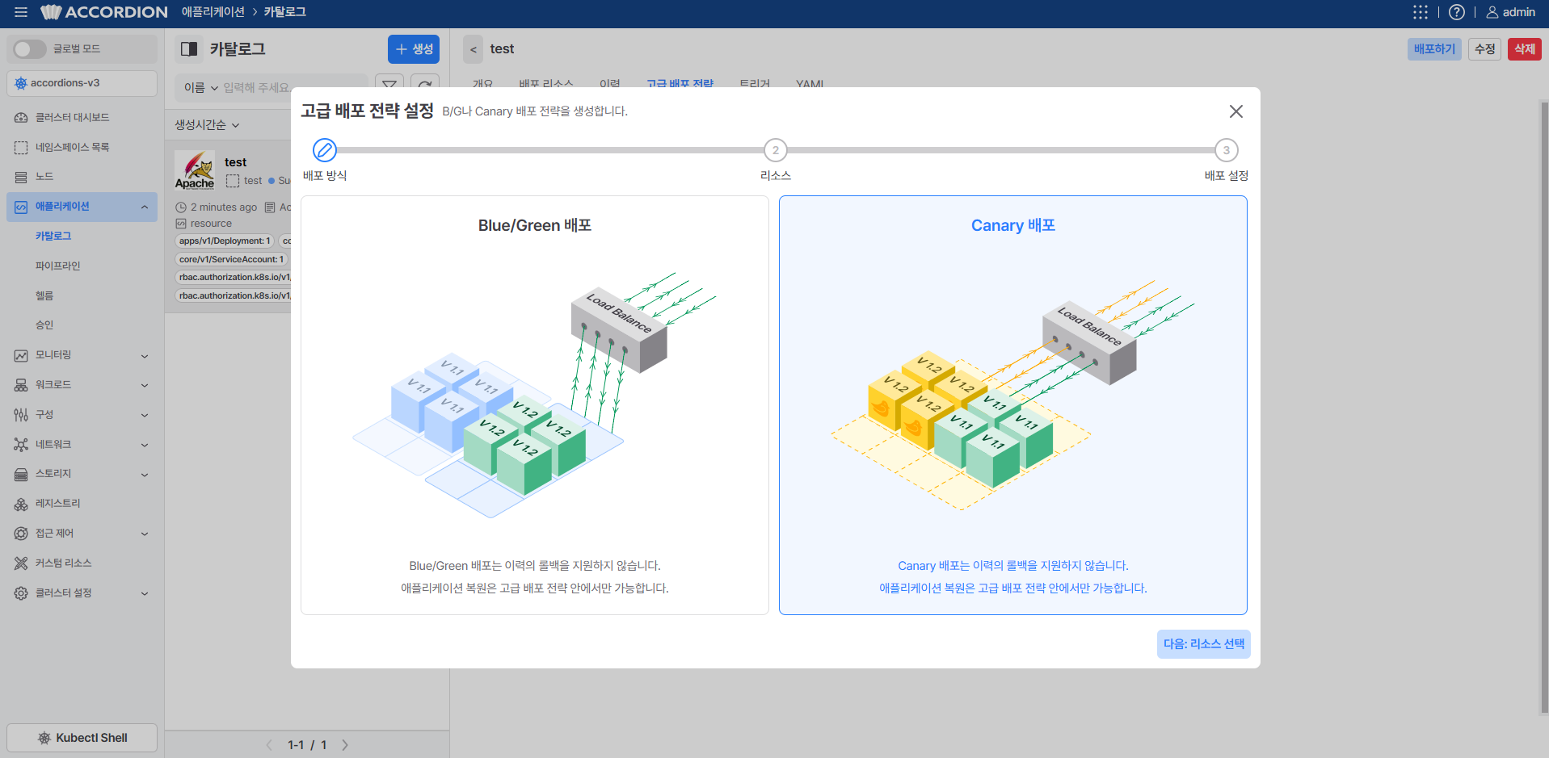Open the admin user menu
The height and width of the screenshot is (758, 1549).
[1510, 12]
